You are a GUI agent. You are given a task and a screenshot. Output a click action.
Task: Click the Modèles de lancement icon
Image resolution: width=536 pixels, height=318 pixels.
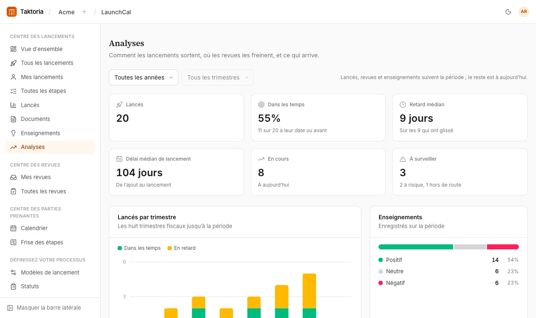tap(13, 272)
